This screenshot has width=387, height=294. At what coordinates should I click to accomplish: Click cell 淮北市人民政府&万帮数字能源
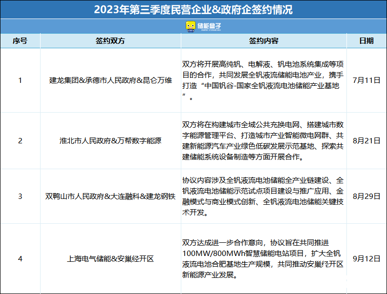coord(110,140)
